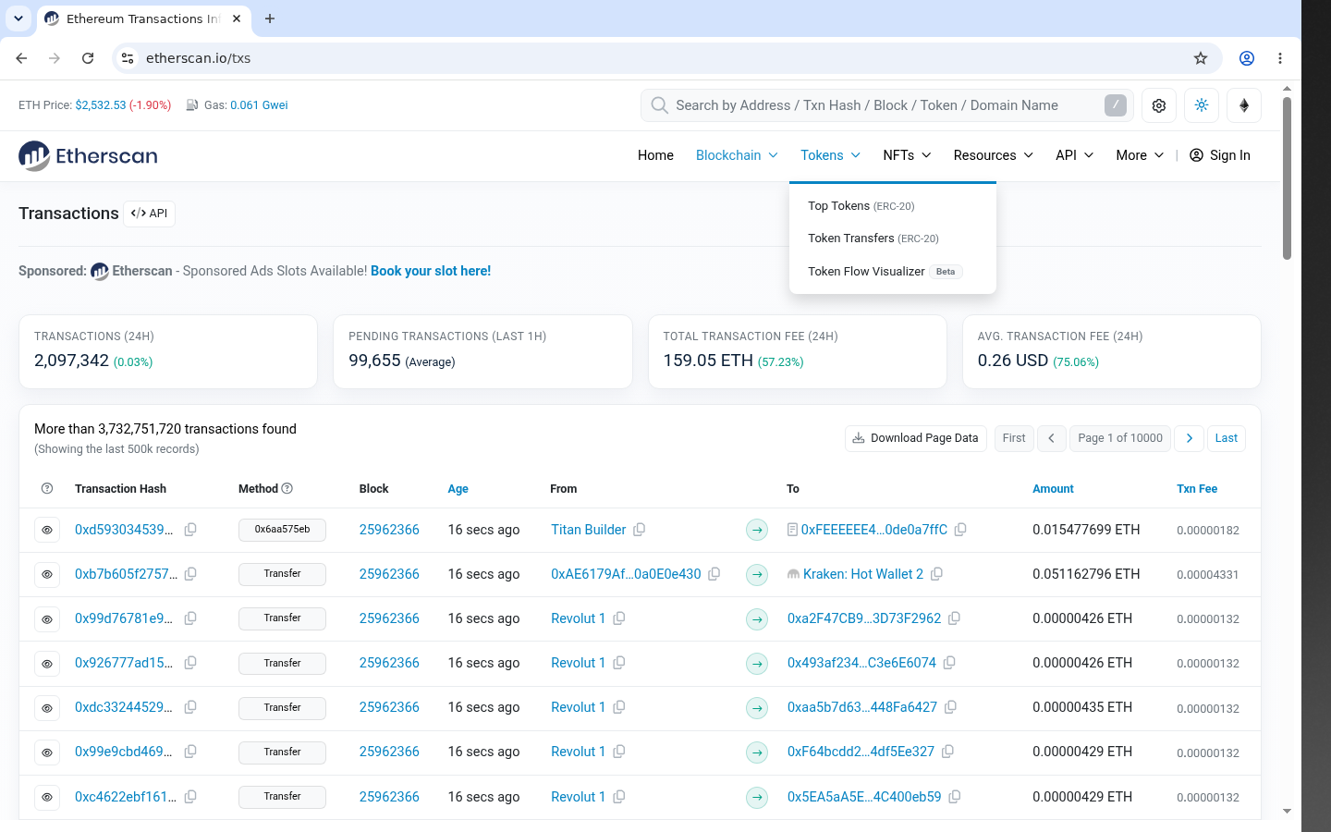Copy 0x493af234...C3e6E6074 address icon
This screenshot has width=1331, height=832.
949,663
